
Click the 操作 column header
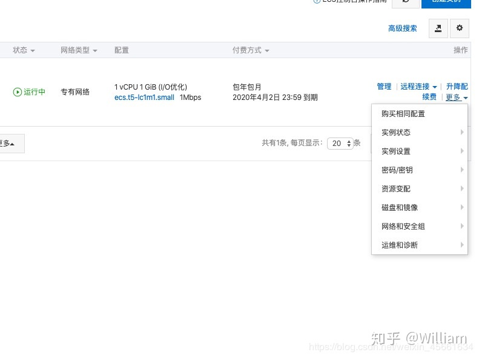pos(461,50)
